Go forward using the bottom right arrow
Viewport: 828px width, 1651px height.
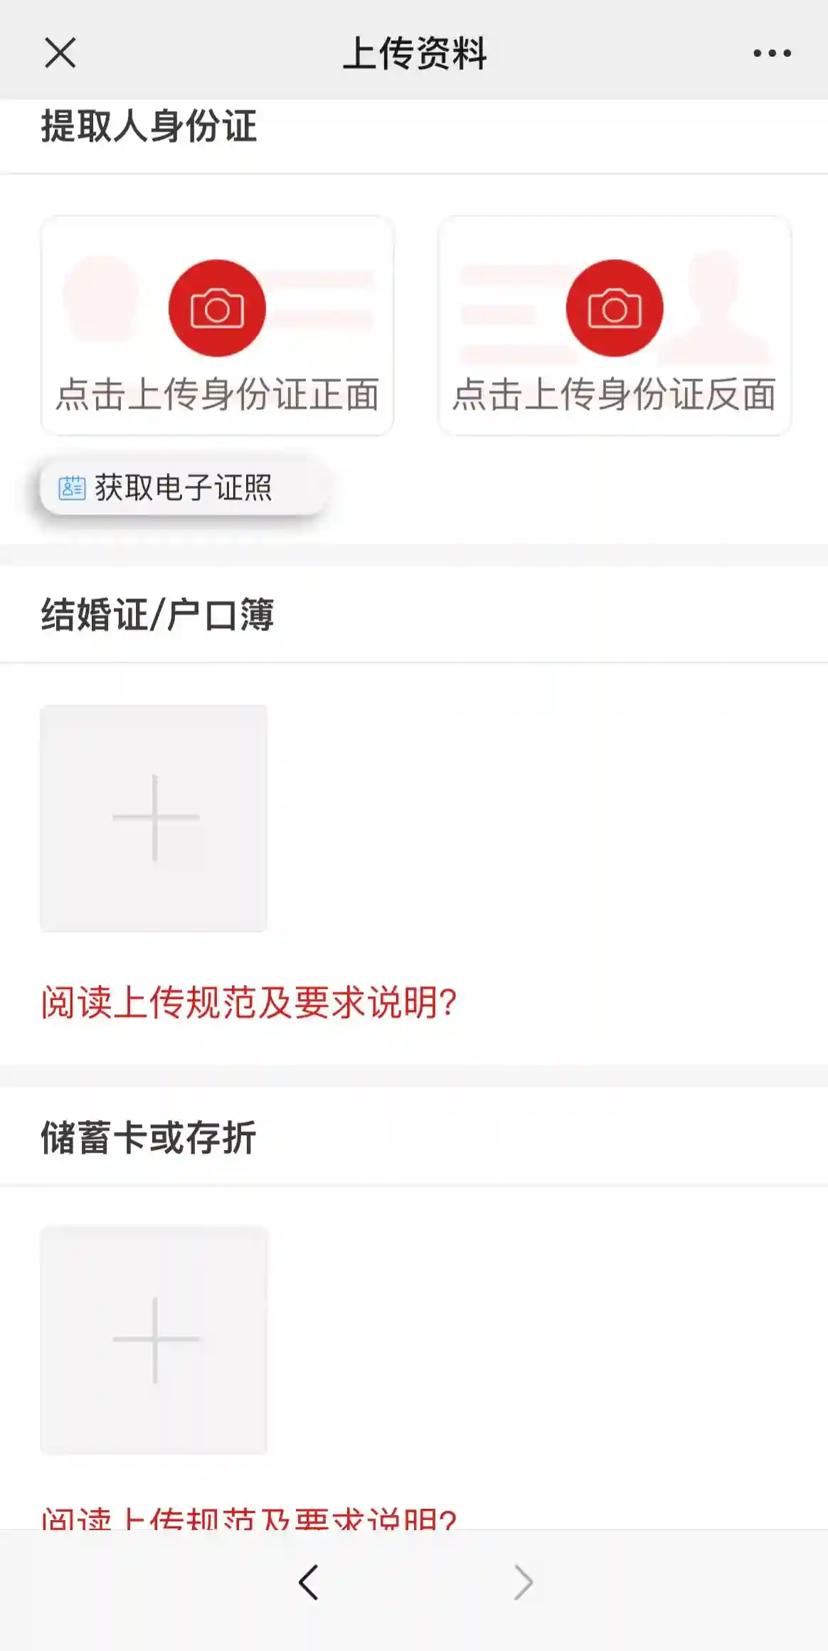[x=523, y=1583]
